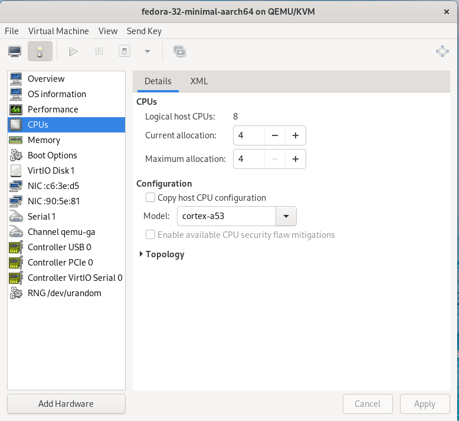The image size is (459, 421).
Task: Select Overview in hardware list
Action: (x=67, y=79)
